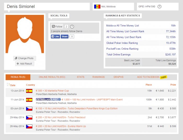Screen dimensions: 183x140
Task: Select the Add to Facebook tab
Action: coord(152,77)
